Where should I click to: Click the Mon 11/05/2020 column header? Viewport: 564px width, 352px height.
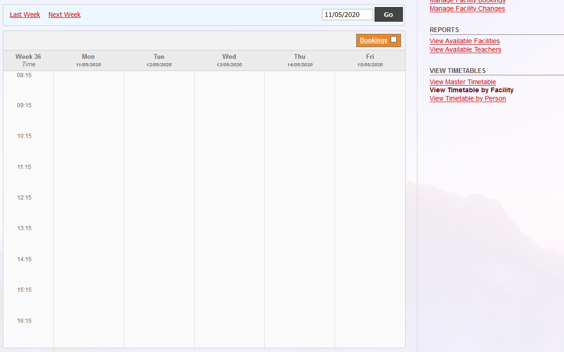tap(89, 60)
